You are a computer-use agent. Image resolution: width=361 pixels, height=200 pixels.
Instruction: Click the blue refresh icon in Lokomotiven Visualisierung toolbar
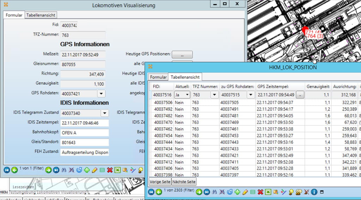point(79,170)
